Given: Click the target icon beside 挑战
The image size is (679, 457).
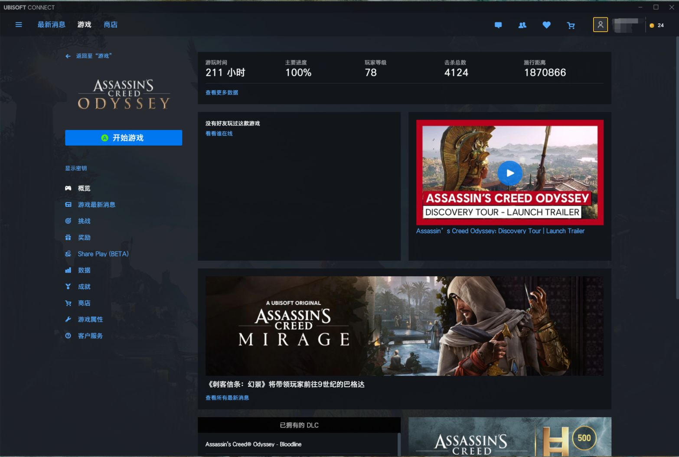Looking at the screenshot, I should click(x=68, y=221).
